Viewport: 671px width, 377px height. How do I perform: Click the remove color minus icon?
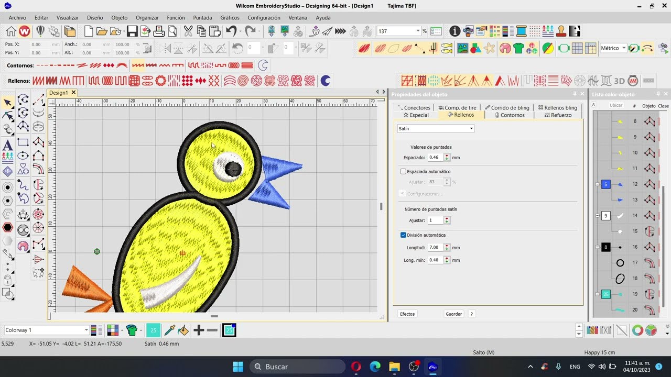click(x=212, y=330)
